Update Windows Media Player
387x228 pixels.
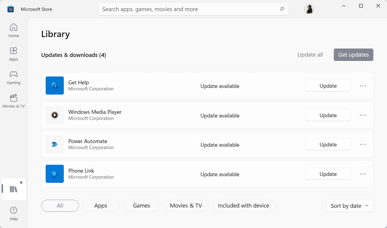click(328, 115)
